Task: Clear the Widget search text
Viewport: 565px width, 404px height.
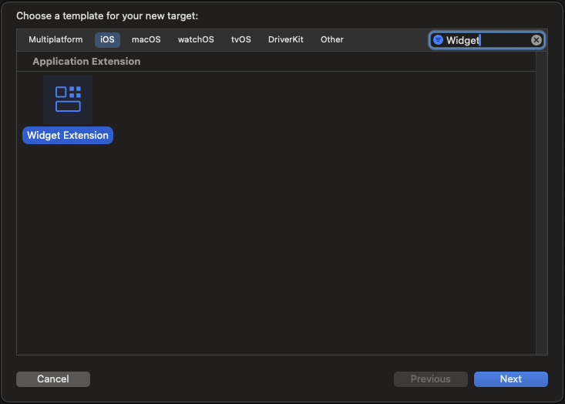Action: click(x=536, y=40)
